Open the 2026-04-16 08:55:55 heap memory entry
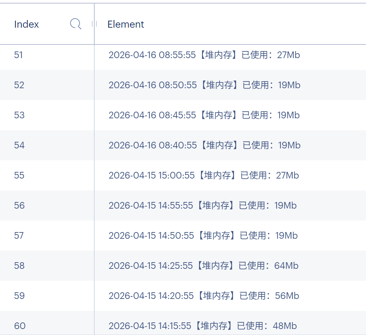This screenshot has height=335, width=366. click(x=204, y=55)
